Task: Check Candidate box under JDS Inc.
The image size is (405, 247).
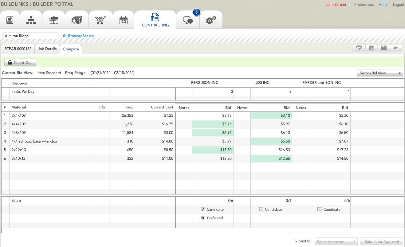Action: click(261, 209)
